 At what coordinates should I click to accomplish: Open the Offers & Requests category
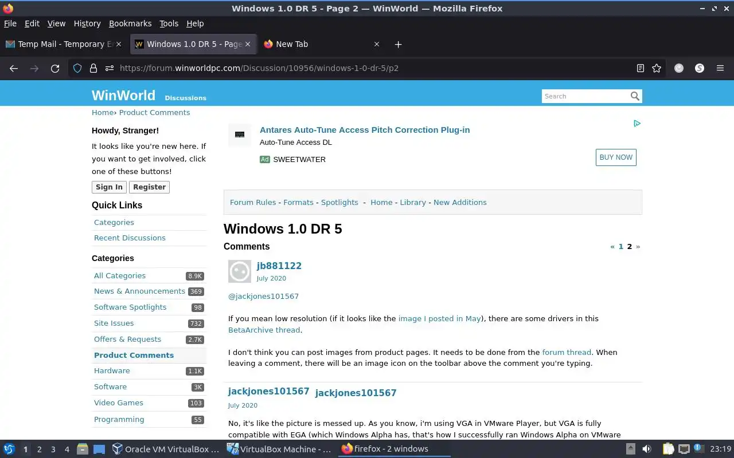coord(127,339)
